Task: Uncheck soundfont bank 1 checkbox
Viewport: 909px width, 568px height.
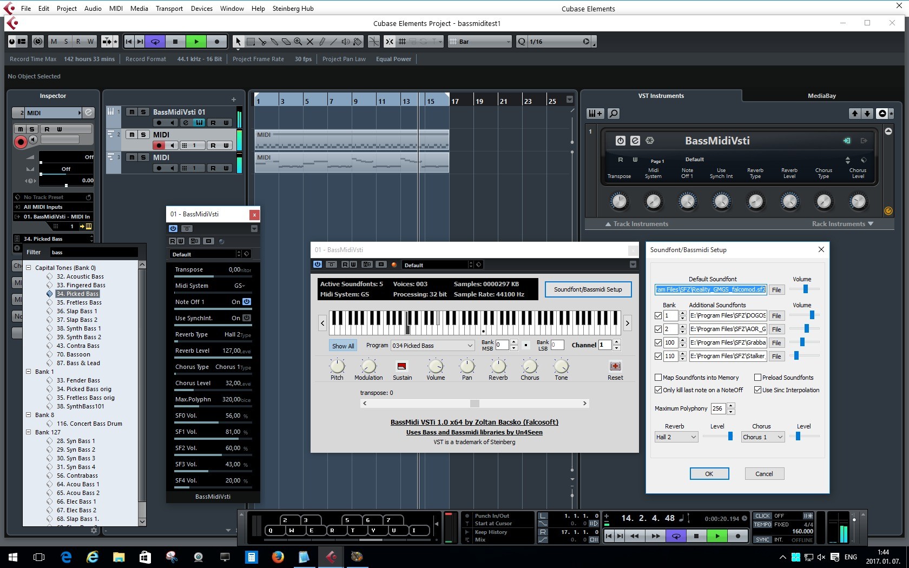Action: [x=658, y=315]
